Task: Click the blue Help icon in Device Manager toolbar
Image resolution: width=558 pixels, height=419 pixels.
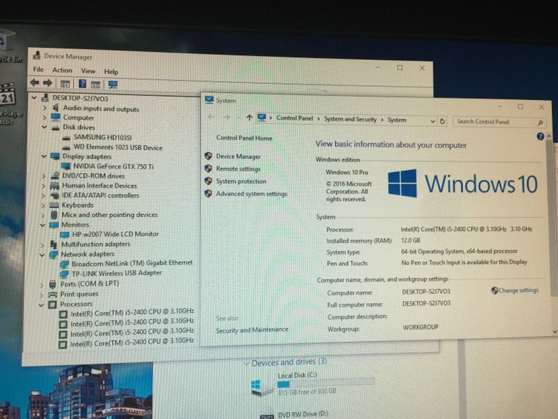Action: [82, 84]
